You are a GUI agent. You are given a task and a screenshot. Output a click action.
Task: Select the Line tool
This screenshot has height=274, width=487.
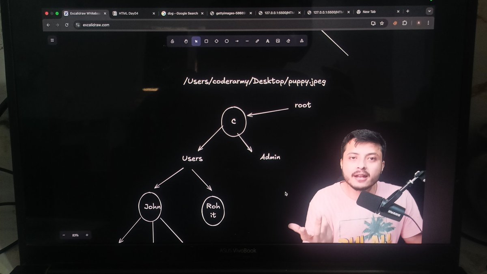tap(247, 41)
